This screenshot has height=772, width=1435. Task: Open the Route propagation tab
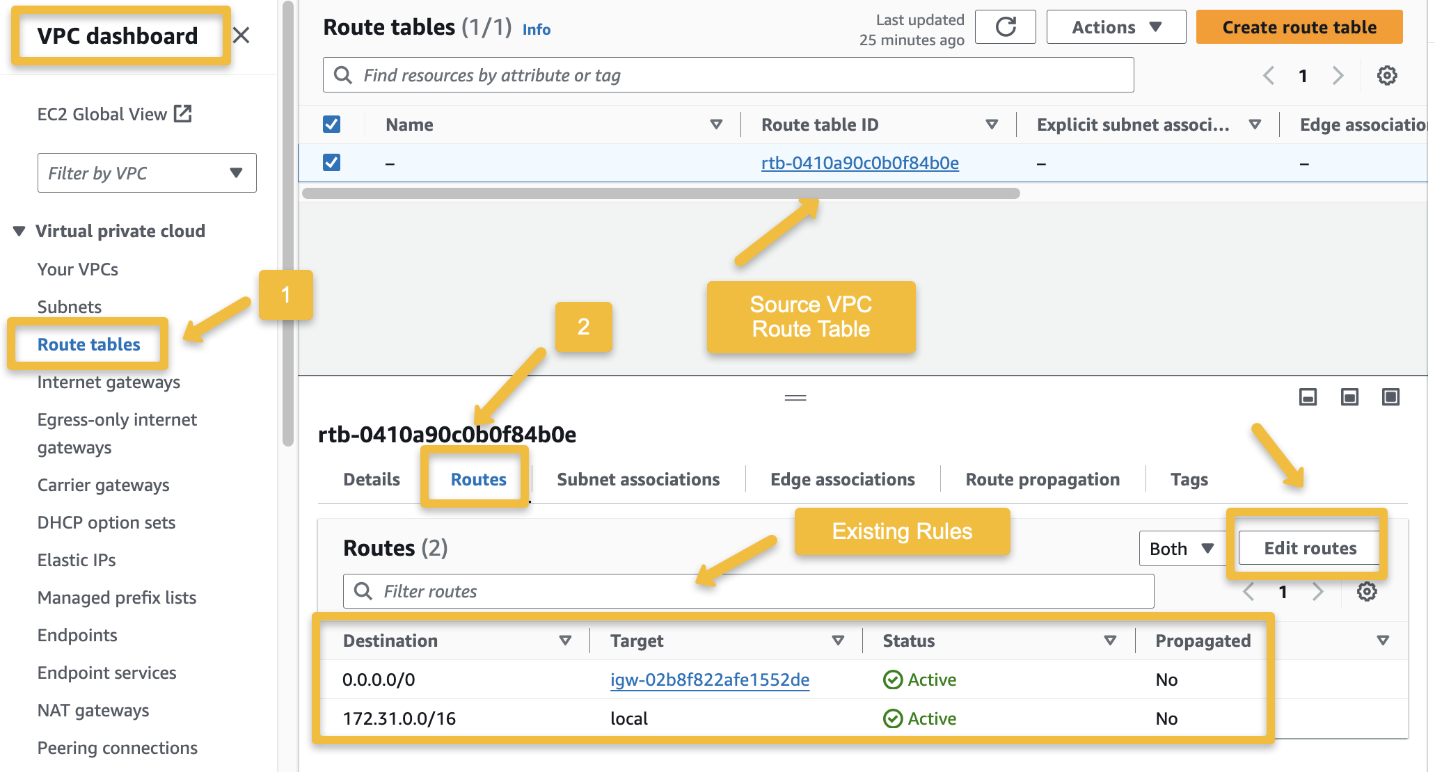click(x=1042, y=479)
